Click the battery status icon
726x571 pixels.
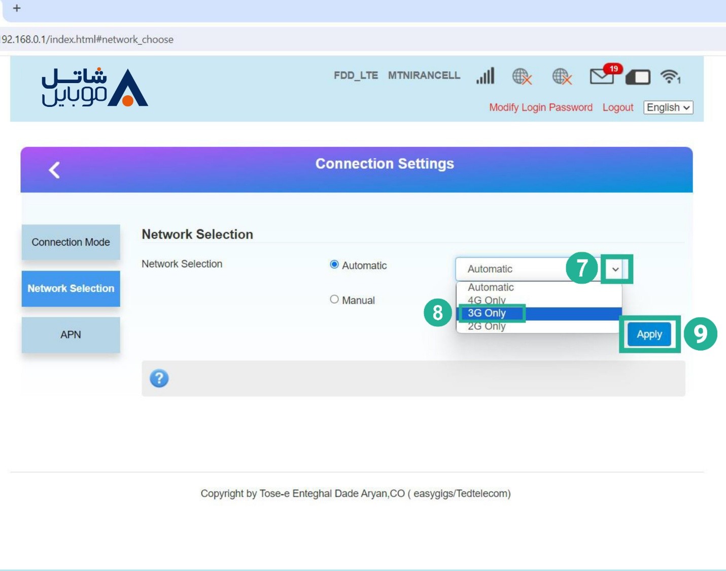(x=638, y=77)
